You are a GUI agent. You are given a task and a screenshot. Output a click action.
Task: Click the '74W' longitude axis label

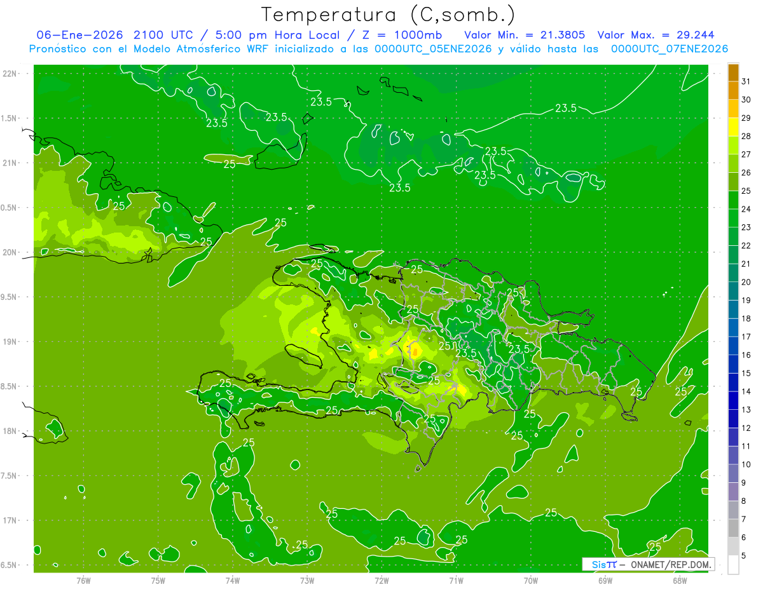point(233,580)
